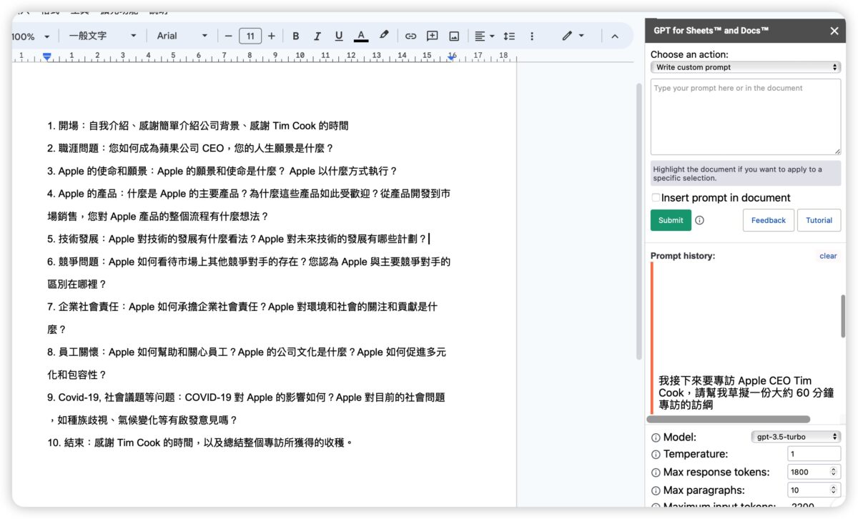Screen dimensions: 858x519
Task: Click the Max response tokens field
Action: (x=814, y=472)
